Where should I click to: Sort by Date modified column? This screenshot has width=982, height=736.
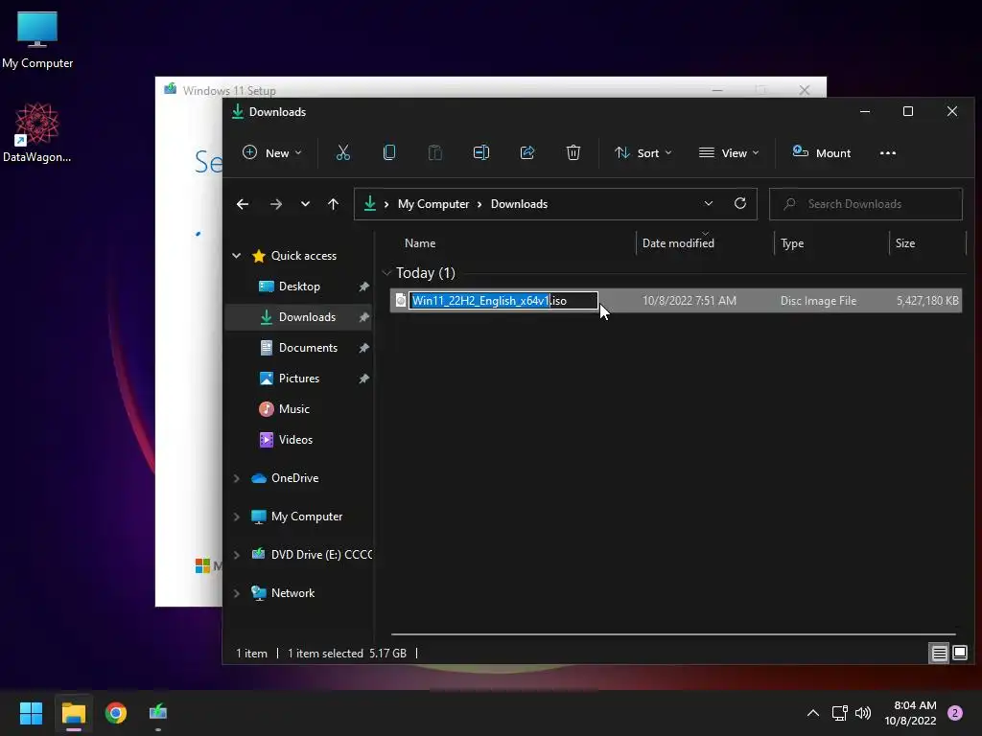[x=678, y=243]
